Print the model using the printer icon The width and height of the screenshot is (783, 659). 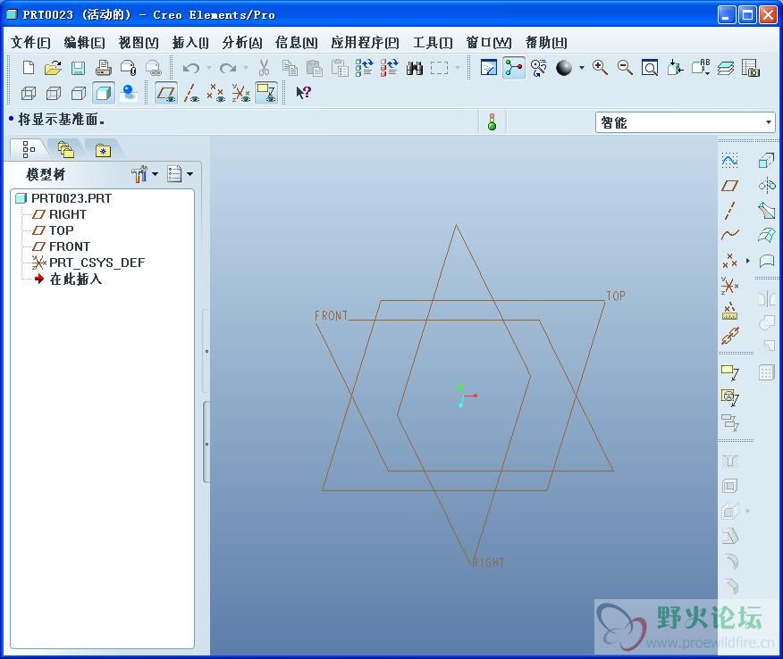[x=104, y=68]
